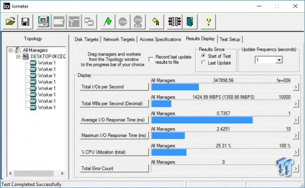This screenshot has width=305, height=188.
Task: Open the Average I/O Response Time details arrow
Action: click(296, 120)
